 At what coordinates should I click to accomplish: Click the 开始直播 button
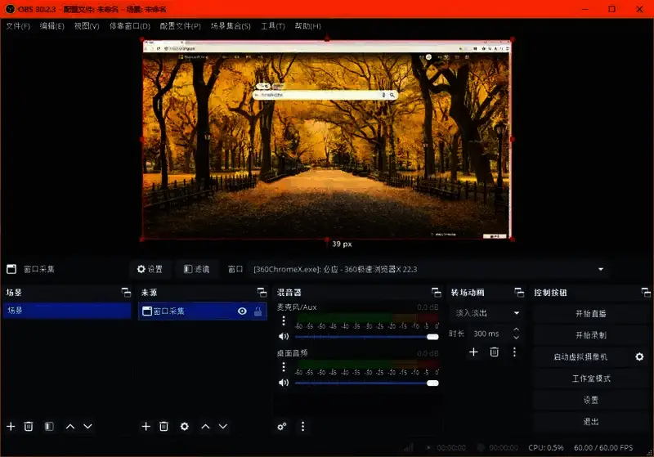pos(590,313)
